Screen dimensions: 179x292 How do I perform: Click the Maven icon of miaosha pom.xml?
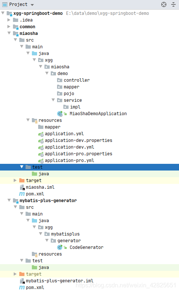pyautogui.click(x=22, y=194)
